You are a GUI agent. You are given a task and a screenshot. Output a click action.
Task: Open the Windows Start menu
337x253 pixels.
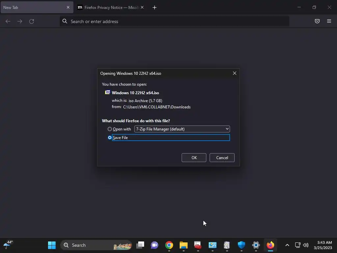[52, 245]
